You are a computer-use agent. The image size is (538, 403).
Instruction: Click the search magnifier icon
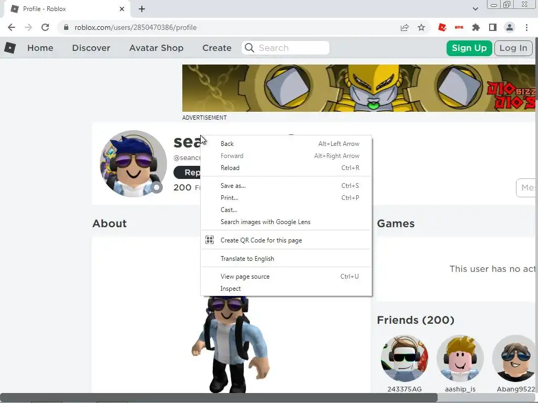point(250,48)
